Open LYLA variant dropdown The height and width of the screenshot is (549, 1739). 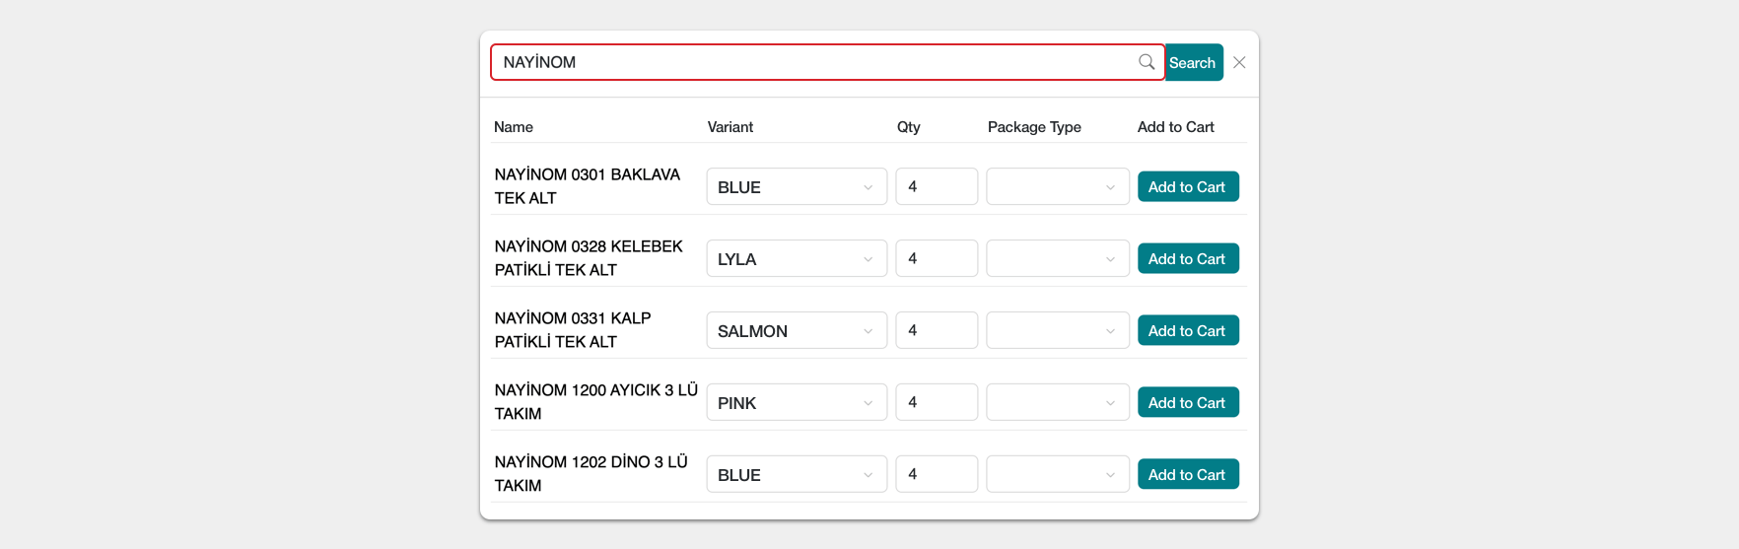pos(797,258)
